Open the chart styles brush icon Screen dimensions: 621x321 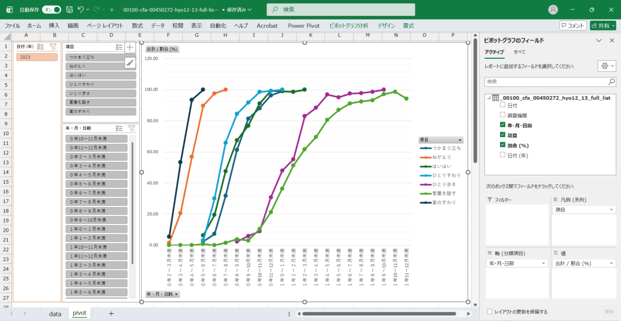(130, 62)
